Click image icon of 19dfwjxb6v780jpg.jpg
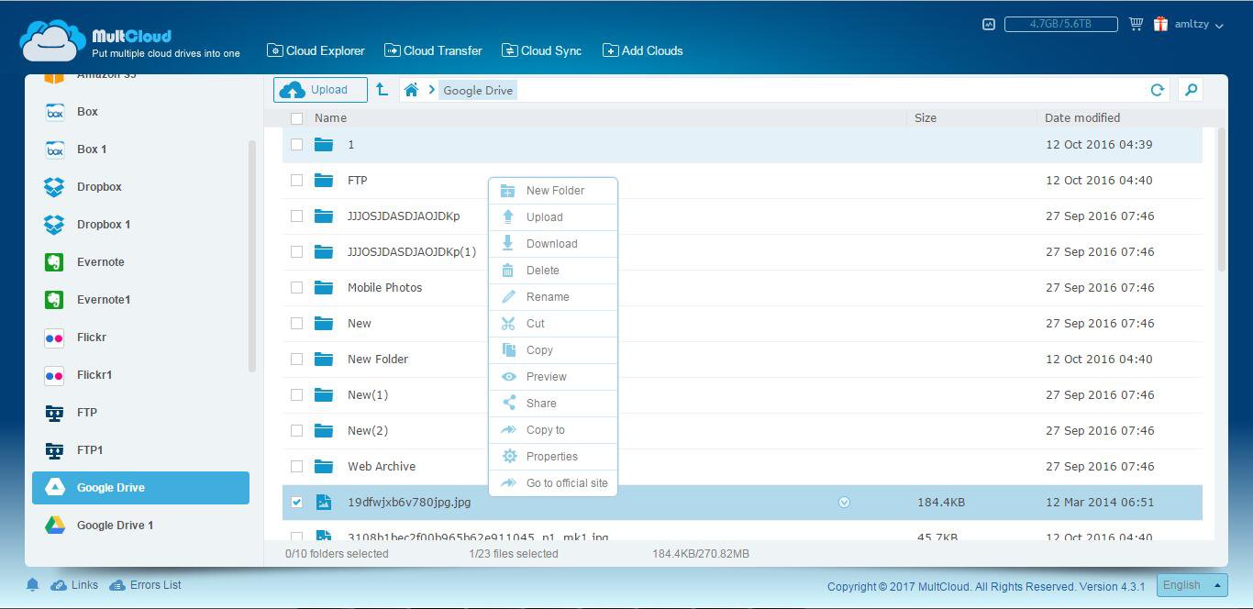This screenshot has width=1253, height=609. 323,502
